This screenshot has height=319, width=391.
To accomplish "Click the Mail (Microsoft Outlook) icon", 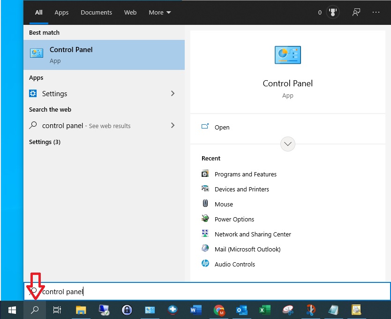I will (x=205, y=248).
